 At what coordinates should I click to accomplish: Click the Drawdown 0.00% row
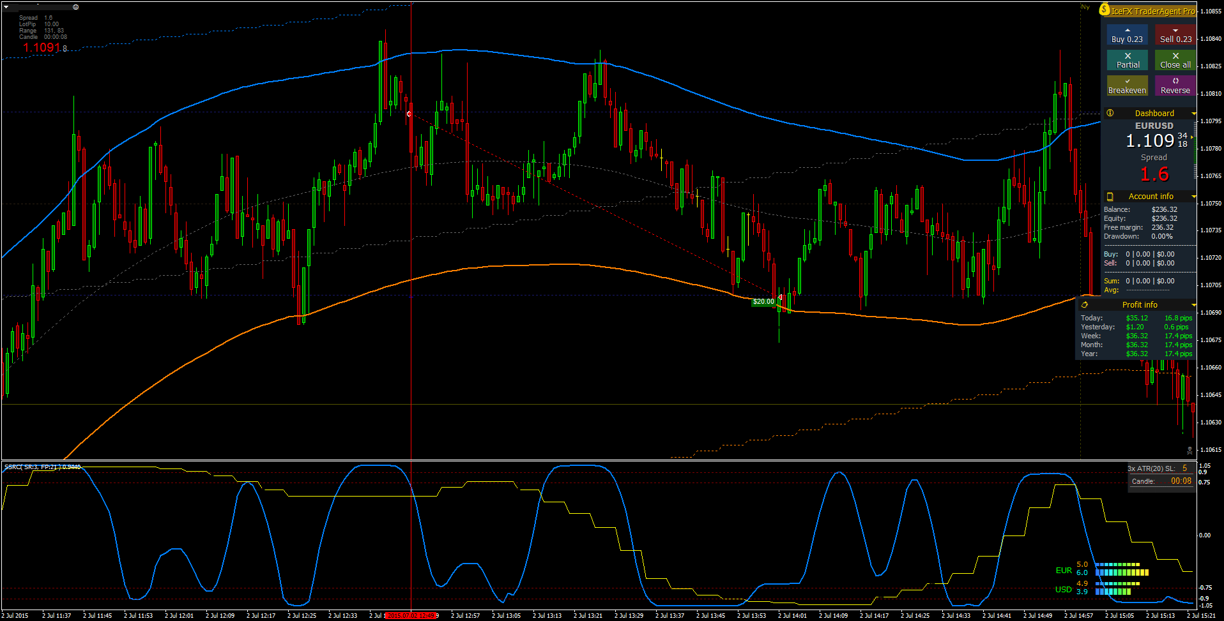click(1138, 236)
